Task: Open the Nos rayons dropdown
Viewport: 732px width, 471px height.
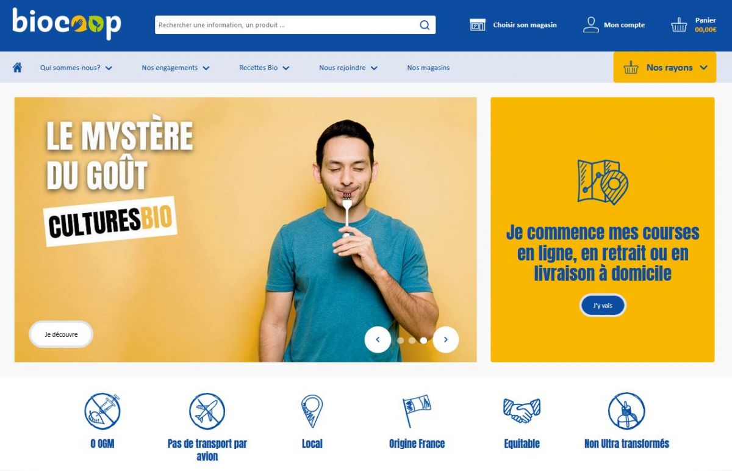Action: click(665, 68)
